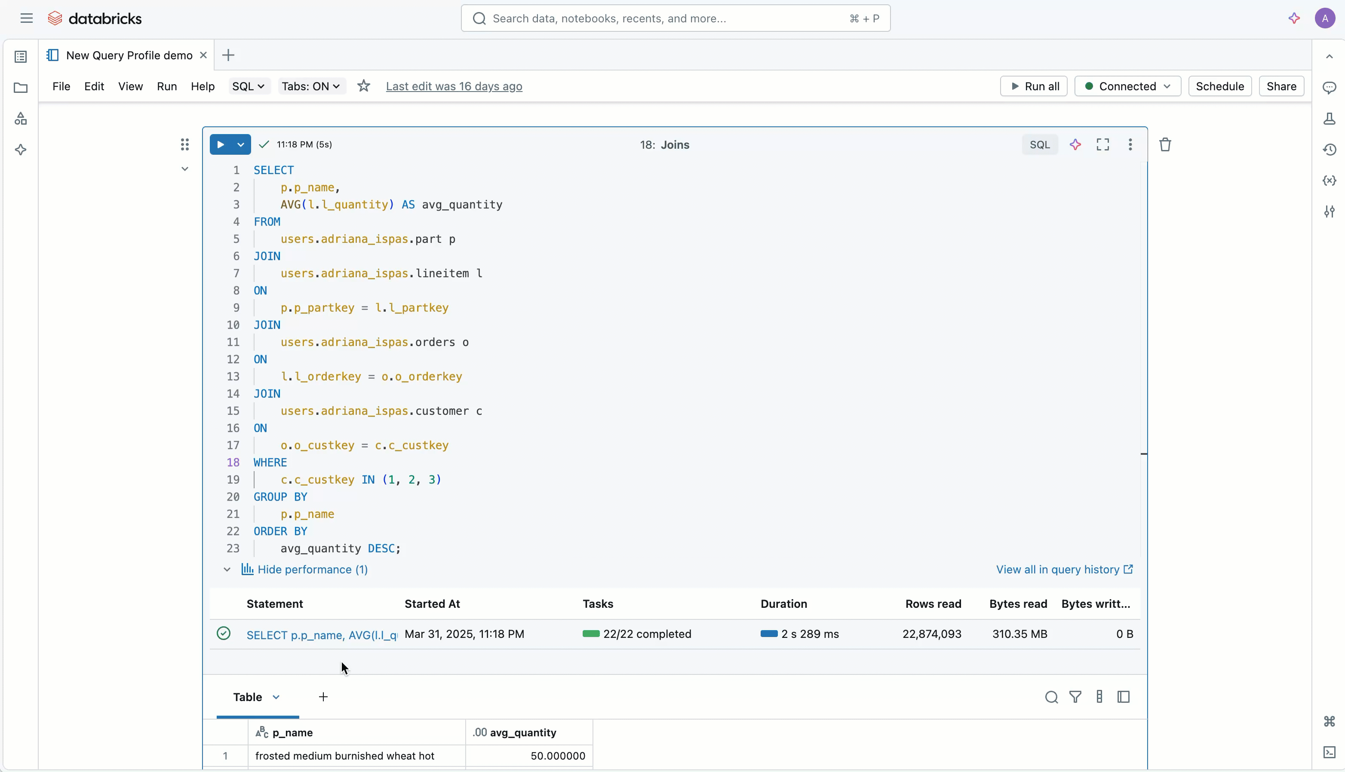Click the filter icon in results toolbar

pos(1075,697)
